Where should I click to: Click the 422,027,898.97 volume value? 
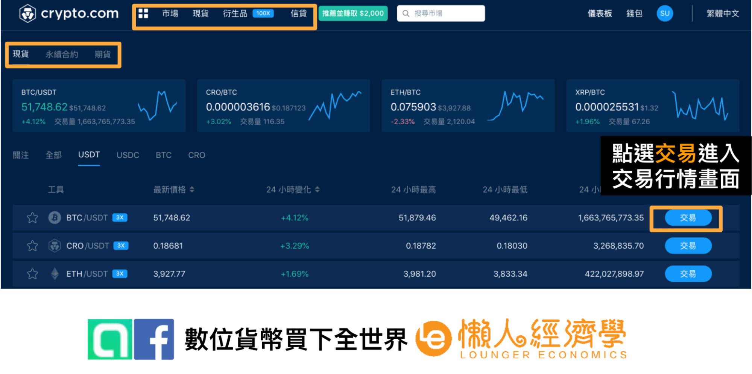pyautogui.click(x=614, y=274)
